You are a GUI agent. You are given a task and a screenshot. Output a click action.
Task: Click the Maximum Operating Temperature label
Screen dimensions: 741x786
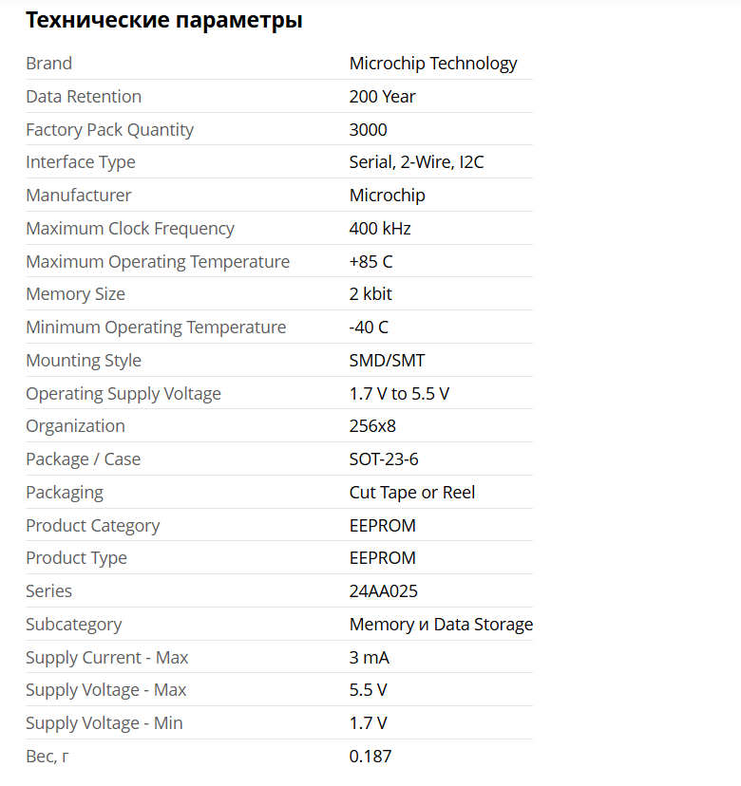158,262
